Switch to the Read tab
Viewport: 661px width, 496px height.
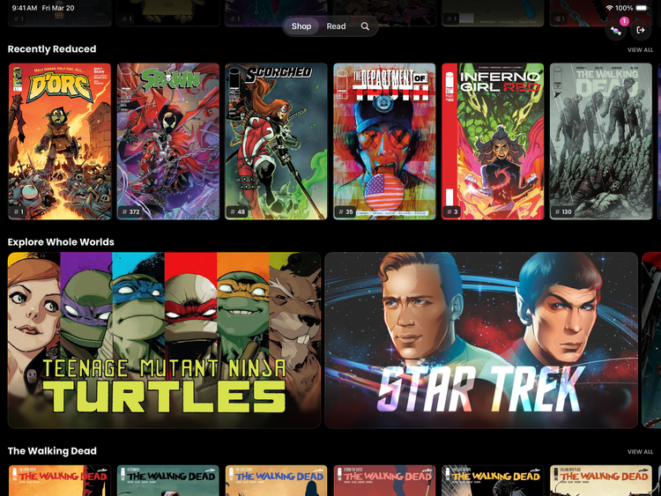[336, 26]
